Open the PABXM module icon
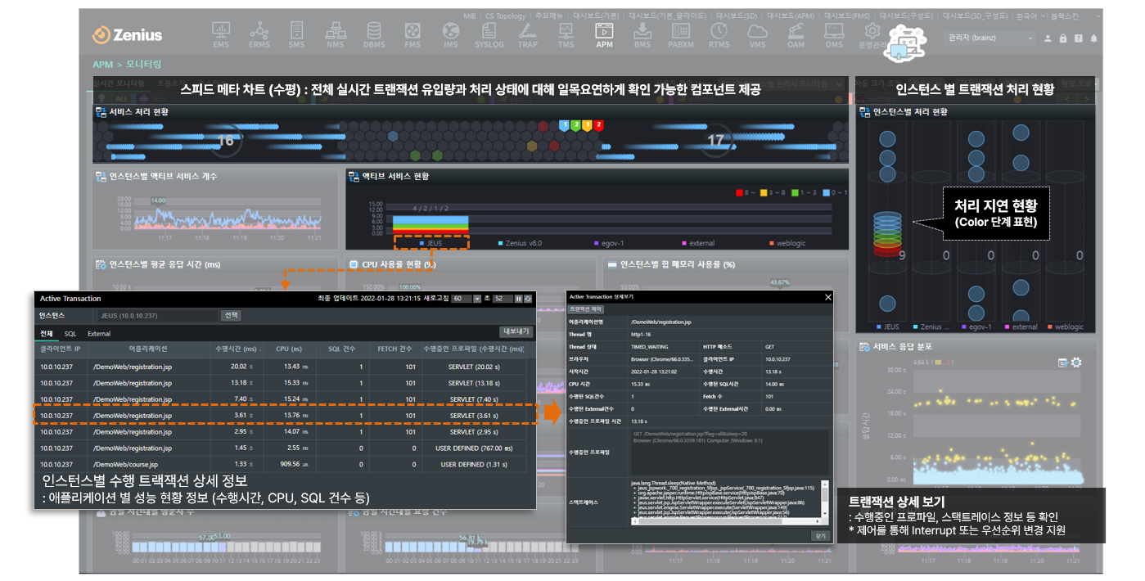The height and width of the screenshot is (581, 1145). [681, 34]
